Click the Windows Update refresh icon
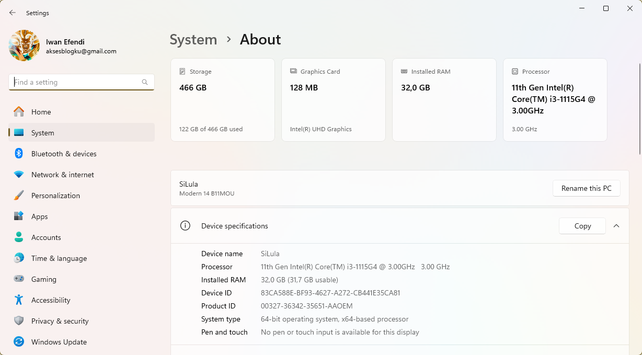 click(19, 341)
